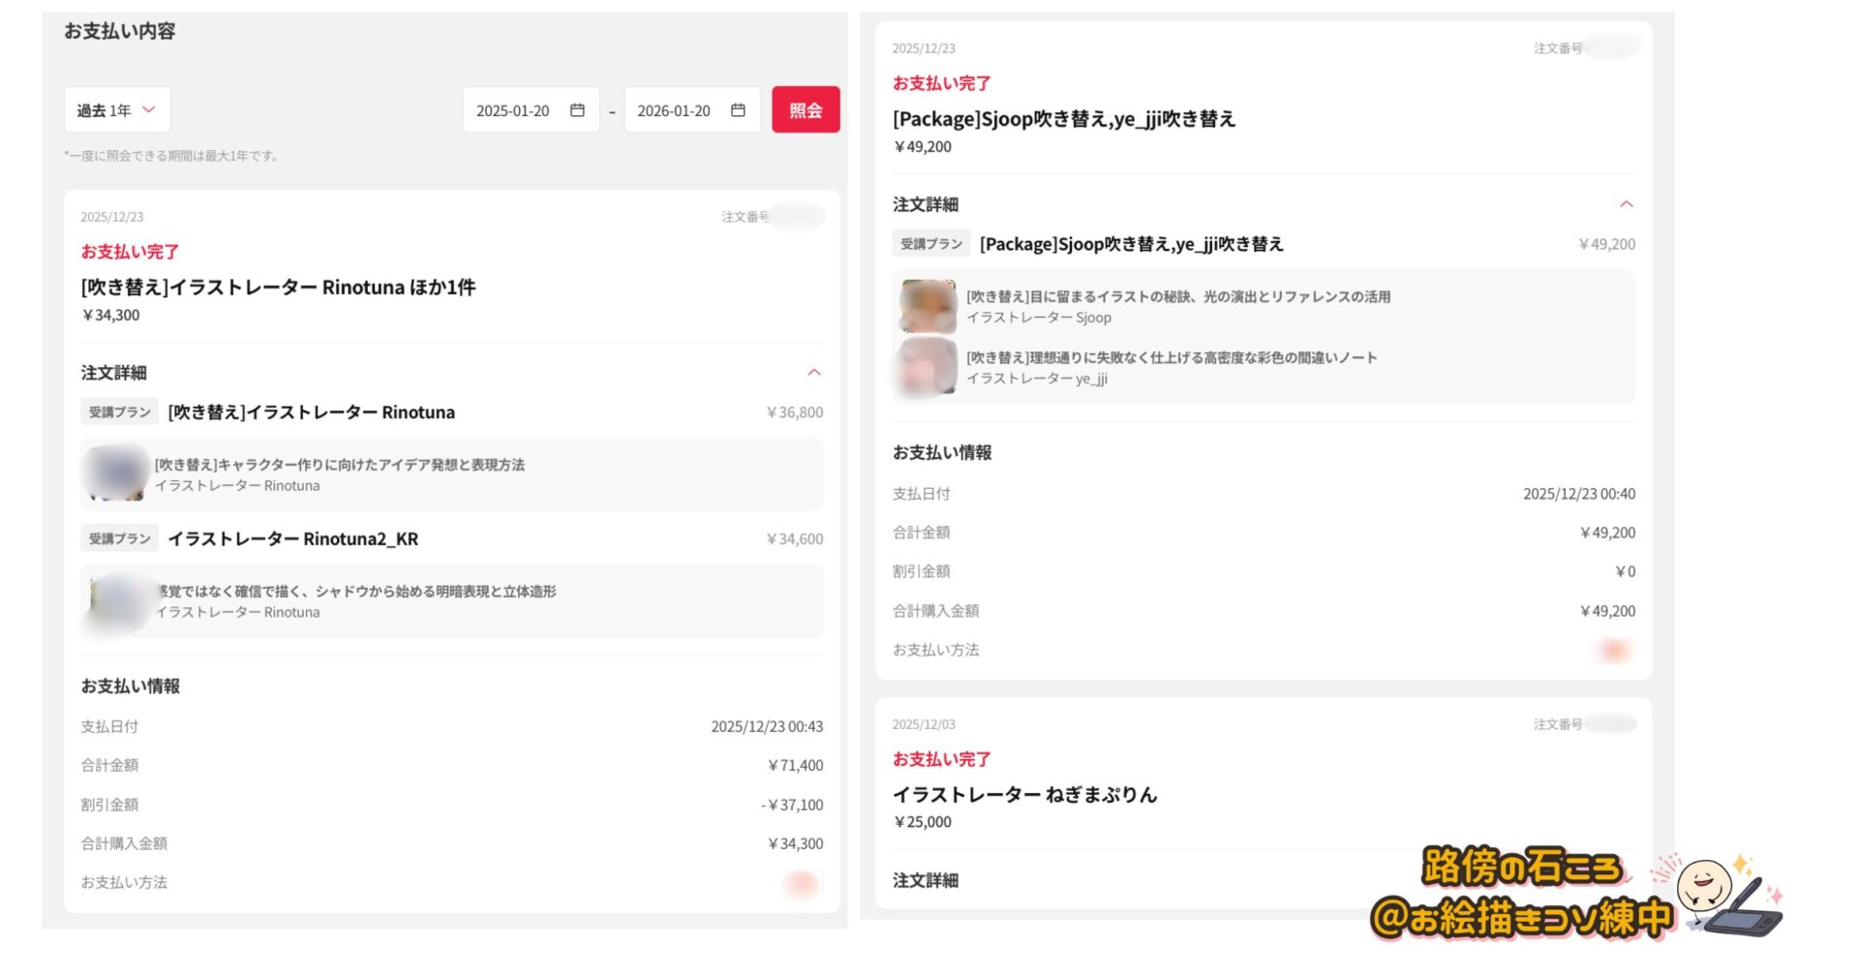Click the end date calendar icon
The image size is (1859, 976).
(738, 110)
